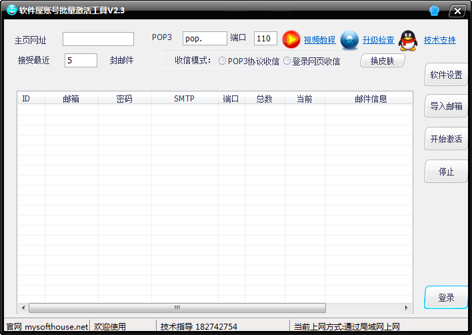Click the 总数 column header
This screenshot has height=335, width=472.
point(265,99)
